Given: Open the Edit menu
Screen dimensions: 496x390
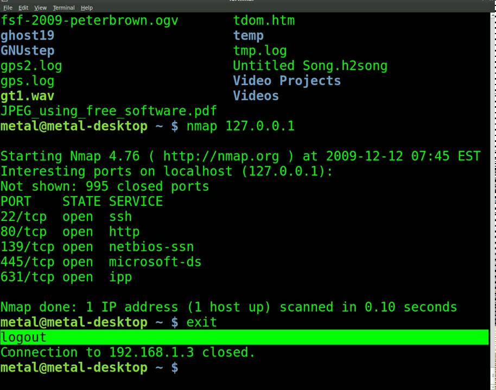Looking at the screenshot, I should (23, 8).
